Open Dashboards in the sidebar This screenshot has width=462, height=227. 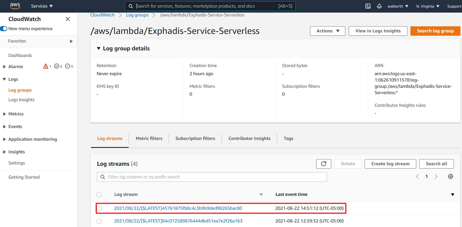[x=20, y=55]
